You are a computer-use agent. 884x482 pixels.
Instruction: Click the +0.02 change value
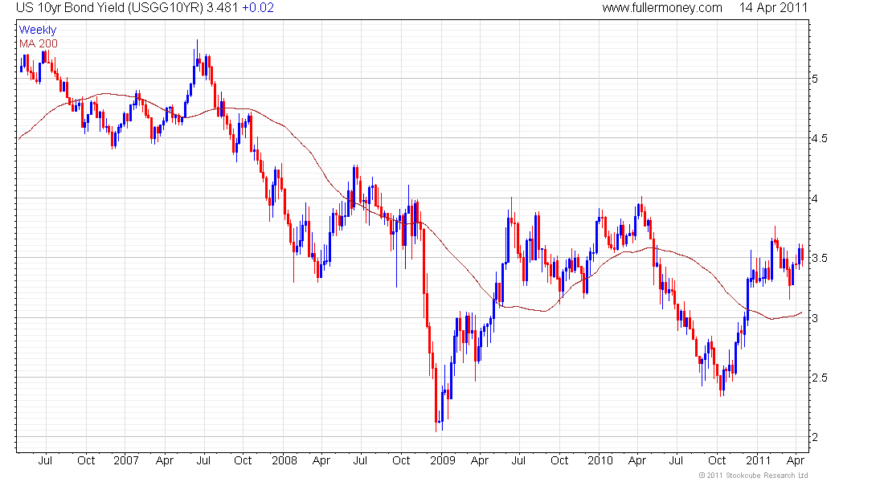[258, 8]
